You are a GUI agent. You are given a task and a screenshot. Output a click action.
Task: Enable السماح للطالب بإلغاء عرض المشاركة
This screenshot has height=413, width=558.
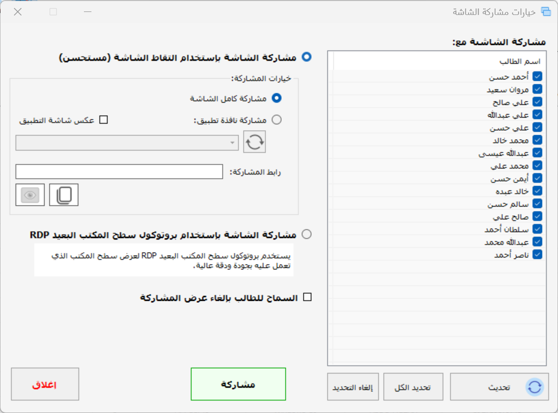(307, 298)
